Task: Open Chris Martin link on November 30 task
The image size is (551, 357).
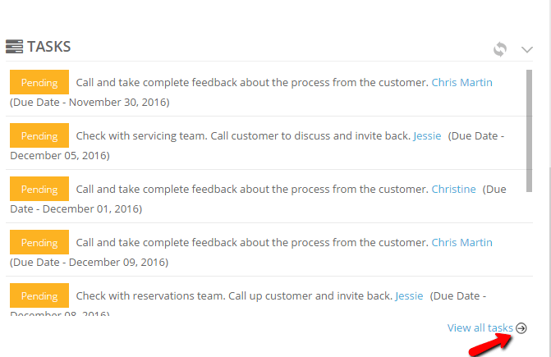Action: point(461,83)
